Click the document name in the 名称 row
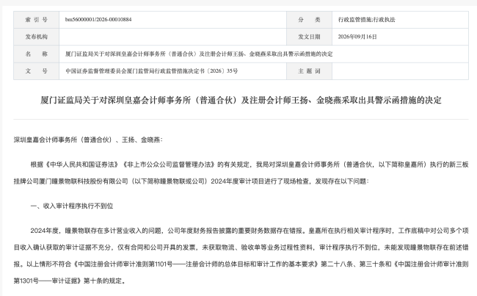Screen dimensions: 477x296 coord(199,54)
